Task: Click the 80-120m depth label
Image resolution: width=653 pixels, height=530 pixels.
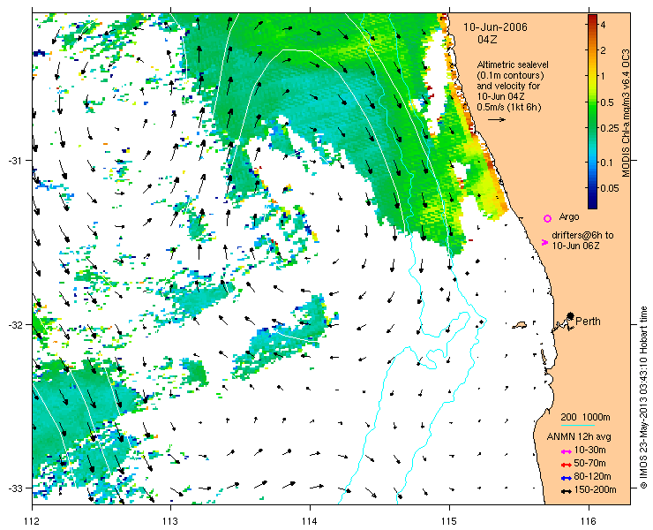Action: [592, 477]
